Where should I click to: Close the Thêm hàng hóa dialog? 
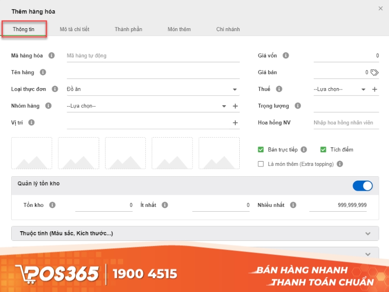pyautogui.click(x=381, y=8)
